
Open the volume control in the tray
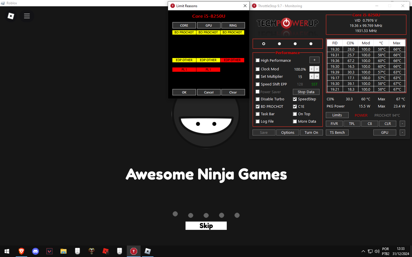click(377, 251)
